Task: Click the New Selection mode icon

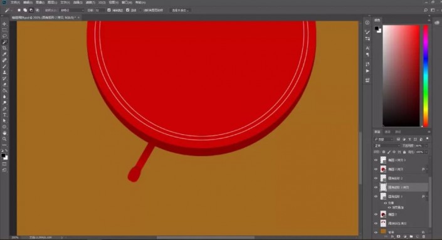Action: (19, 10)
